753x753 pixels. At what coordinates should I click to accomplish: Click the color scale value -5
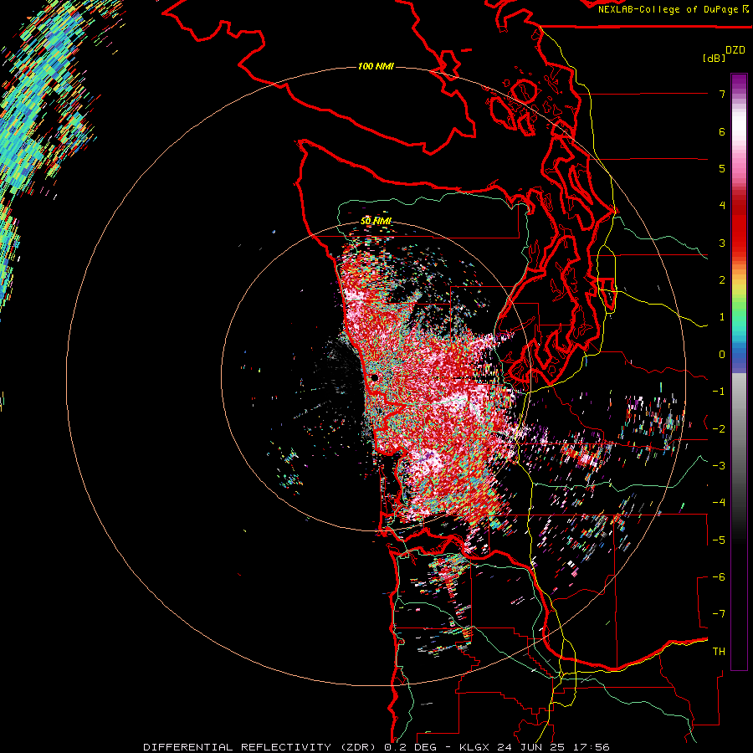719,540
